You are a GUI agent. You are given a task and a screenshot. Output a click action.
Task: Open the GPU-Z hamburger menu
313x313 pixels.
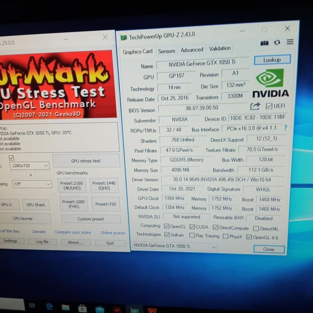click(x=290, y=42)
